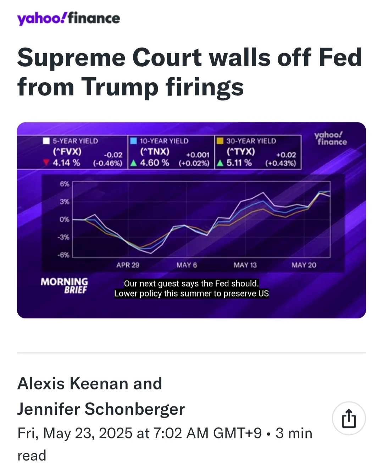Viewport: 383px width, 464px height.
Task: Tap the video closed caption text
Action: 191,288
